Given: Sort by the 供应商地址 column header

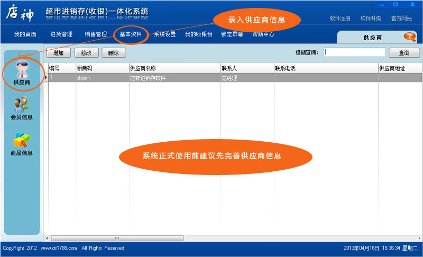Looking at the screenshot, I should click(x=400, y=69).
